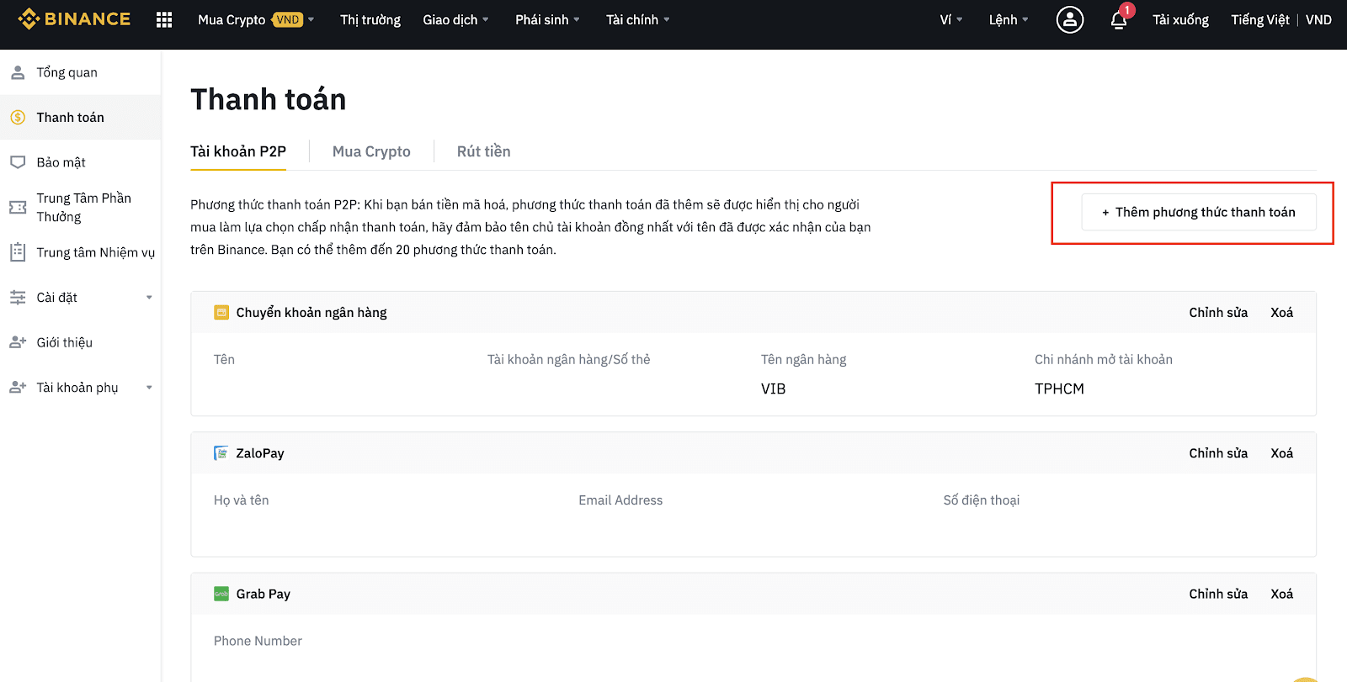
Task: Click Chỉnh sửa for ZaloPay
Action: pyautogui.click(x=1218, y=452)
